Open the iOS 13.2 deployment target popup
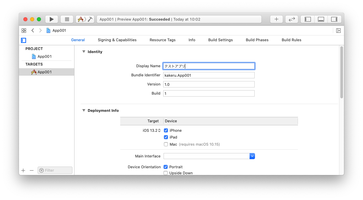The height and width of the screenshot is (200, 363). 152,130
